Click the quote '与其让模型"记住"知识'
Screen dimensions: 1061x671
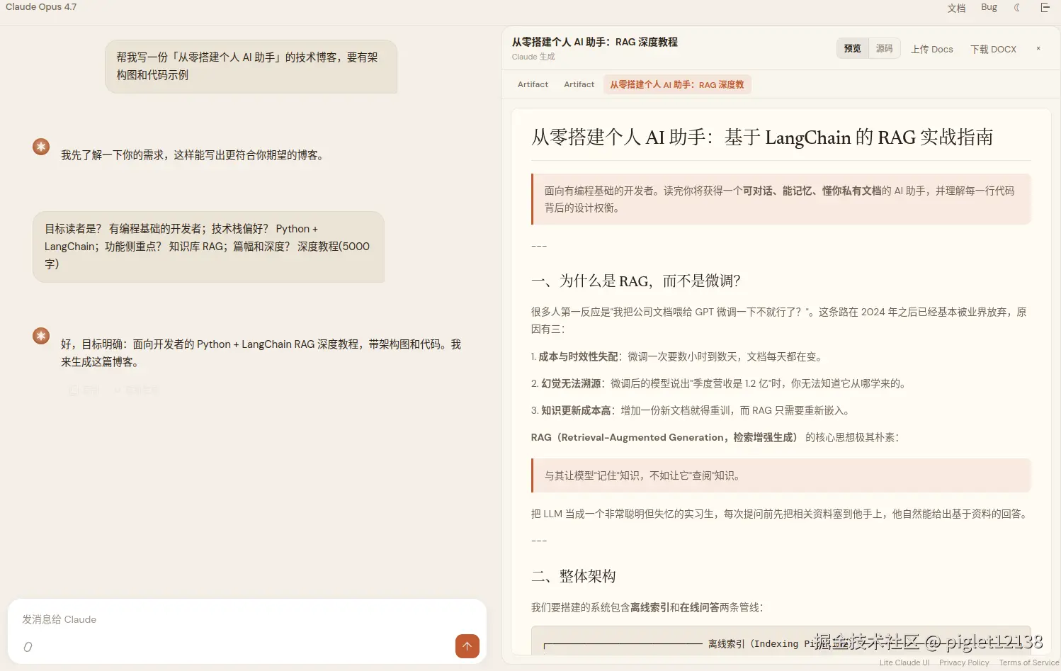point(781,475)
